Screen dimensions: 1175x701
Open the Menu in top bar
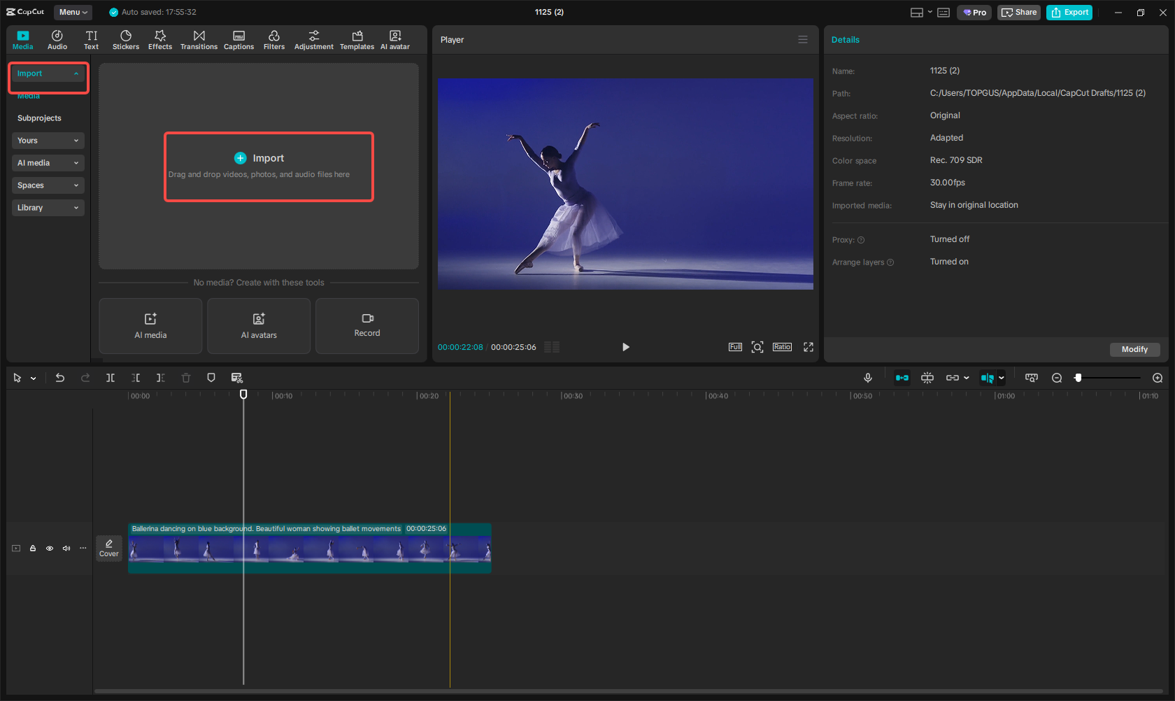pyautogui.click(x=73, y=12)
